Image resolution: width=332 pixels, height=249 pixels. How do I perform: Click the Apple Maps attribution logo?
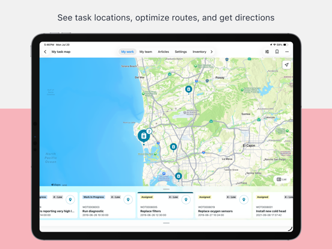pos(56,185)
